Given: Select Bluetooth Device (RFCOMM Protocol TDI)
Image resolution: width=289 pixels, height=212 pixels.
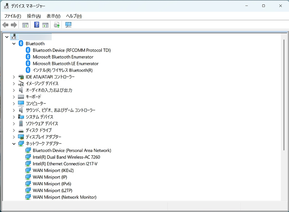Looking at the screenshot, I should (x=72, y=50).
